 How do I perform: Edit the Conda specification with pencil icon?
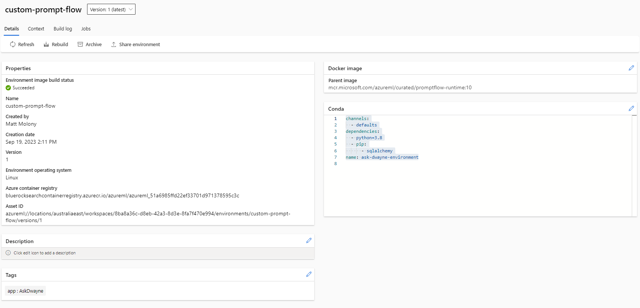[x=631, y=108]
